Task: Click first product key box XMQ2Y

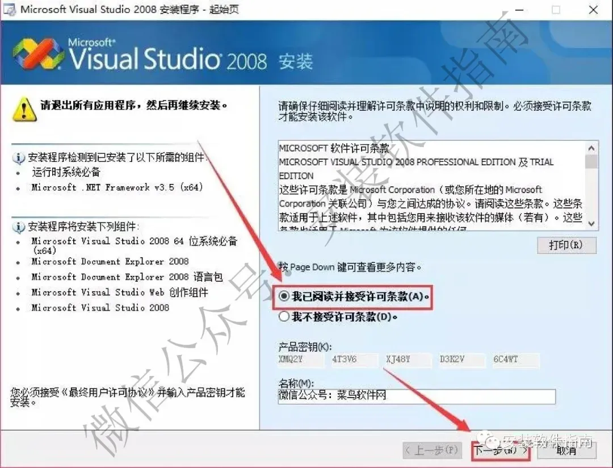Action: 301,360
